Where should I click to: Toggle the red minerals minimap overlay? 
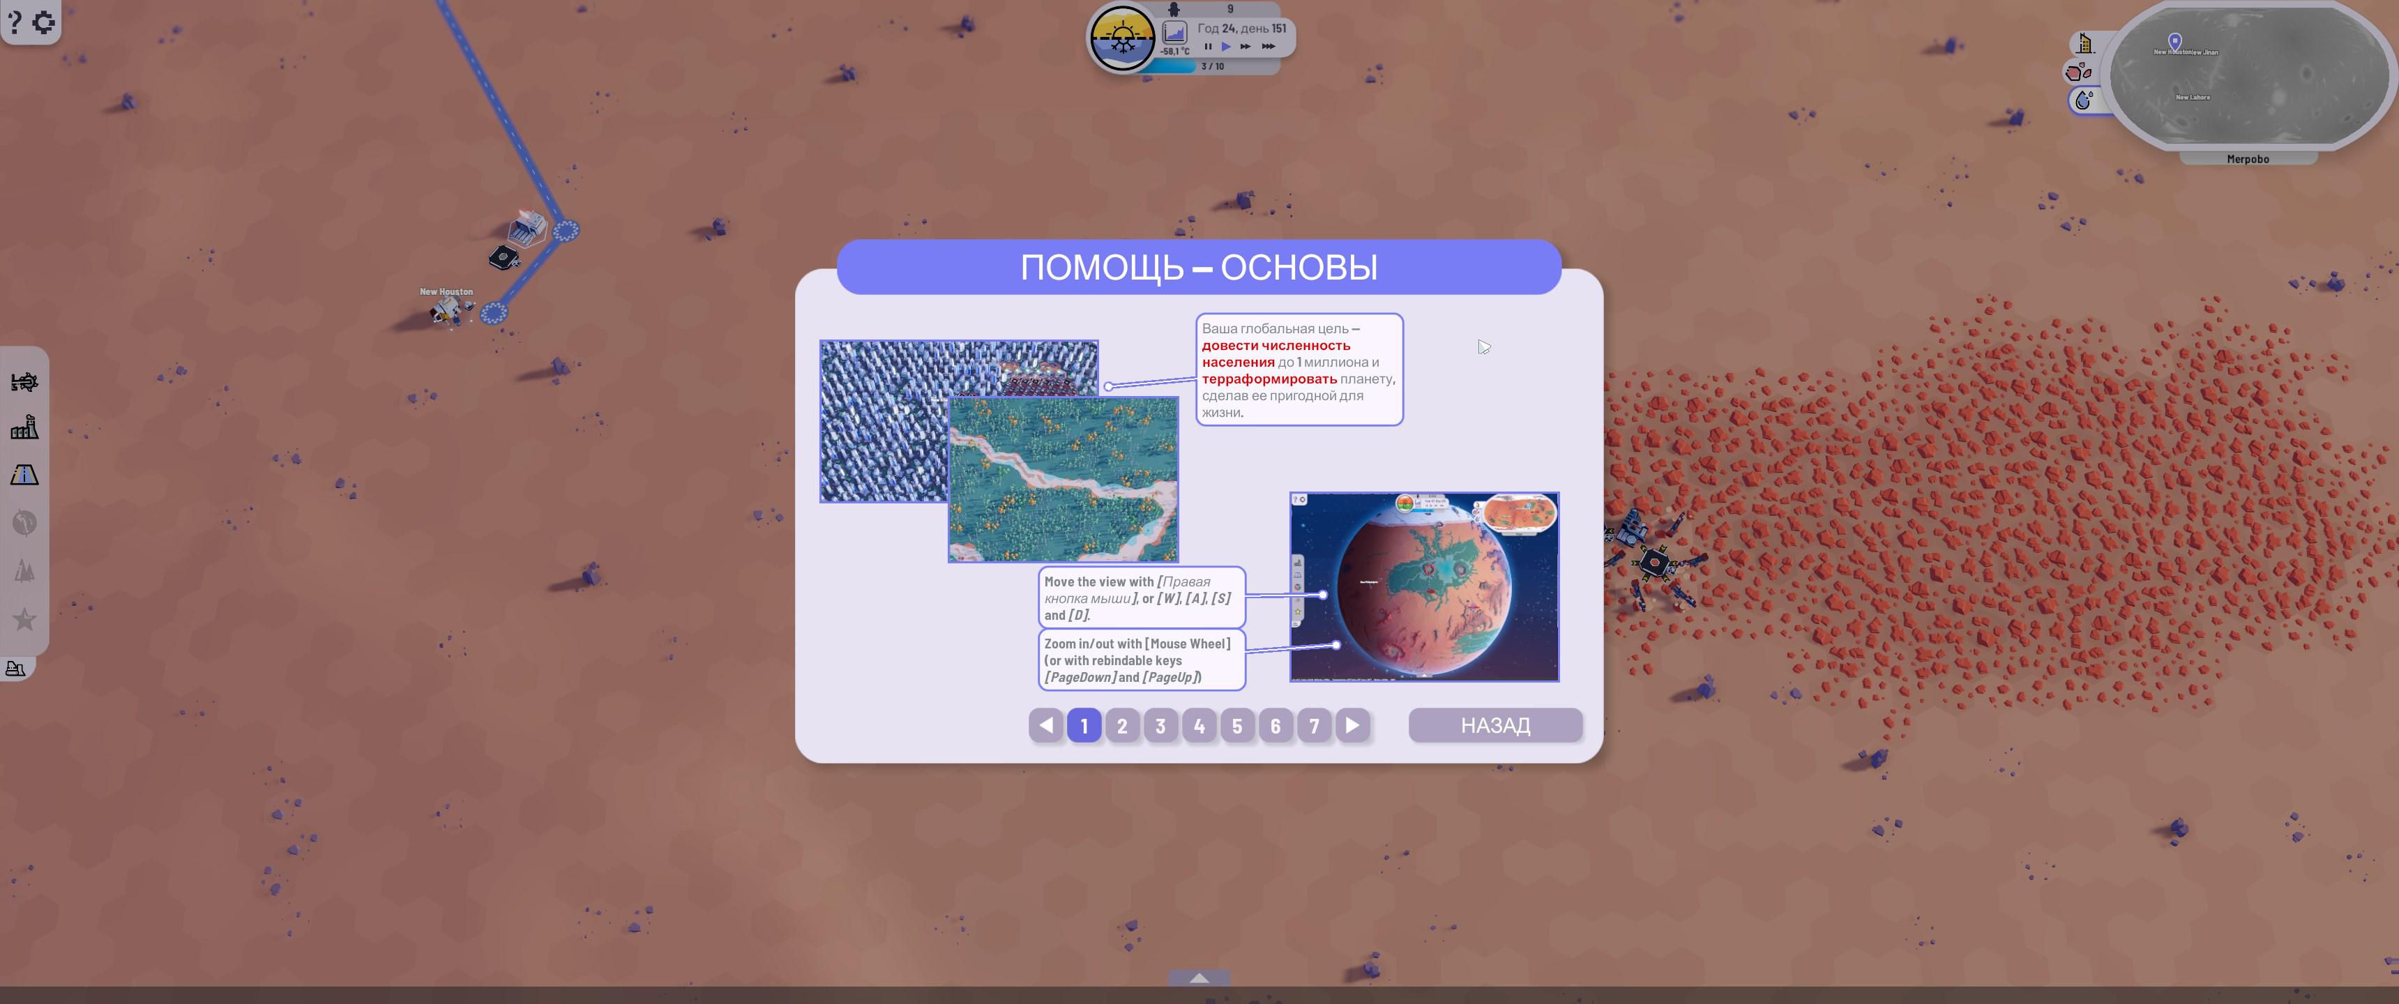coord(2080,72)
